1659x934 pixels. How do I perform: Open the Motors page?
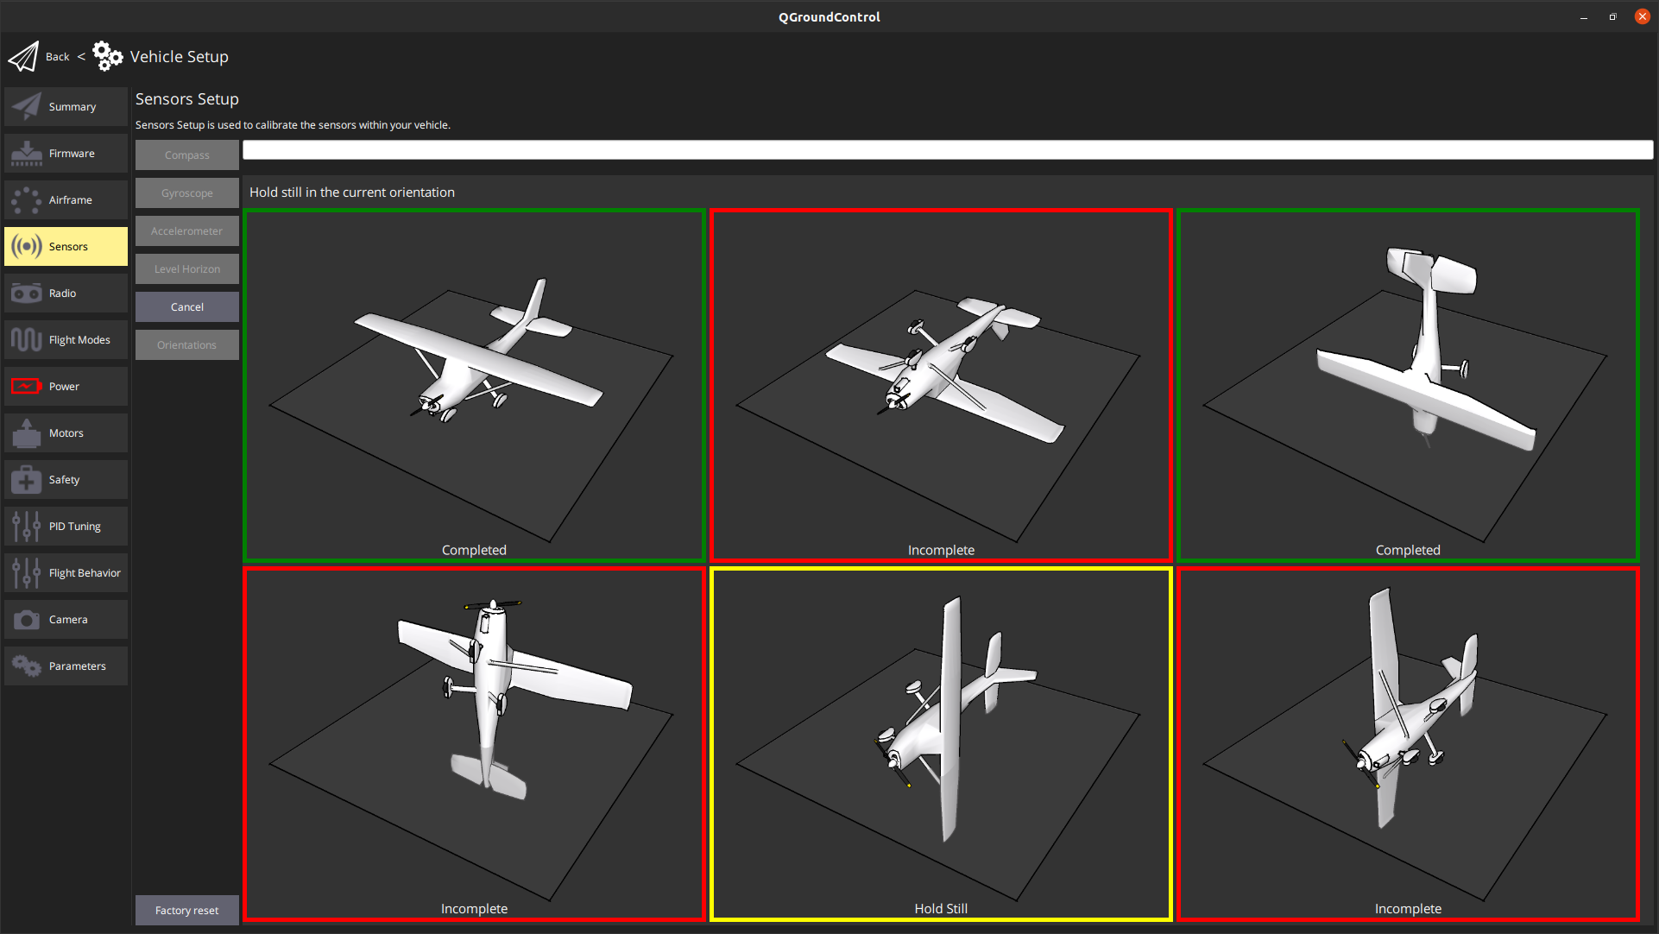(66, 432)
